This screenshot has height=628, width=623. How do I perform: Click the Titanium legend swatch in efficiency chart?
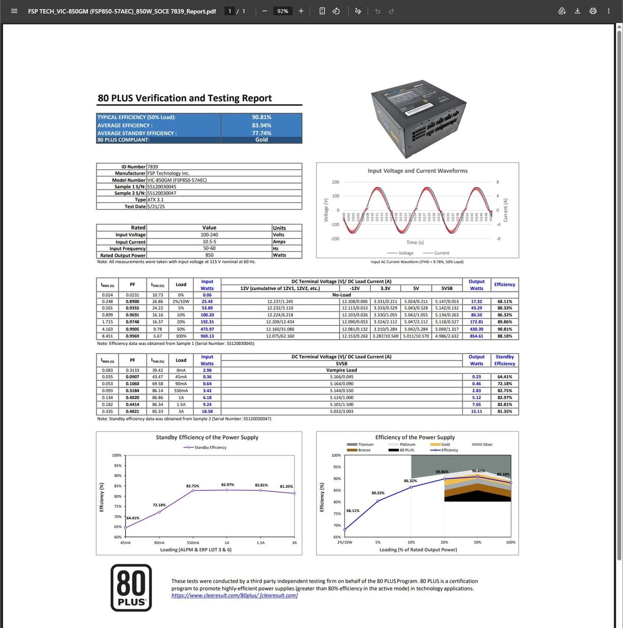click(x=352, y=445)
